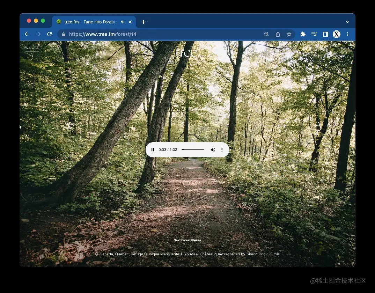Screen dimensions: 375x293
Task: Open the page zoom magnifier icon
Action: (266, 34)
